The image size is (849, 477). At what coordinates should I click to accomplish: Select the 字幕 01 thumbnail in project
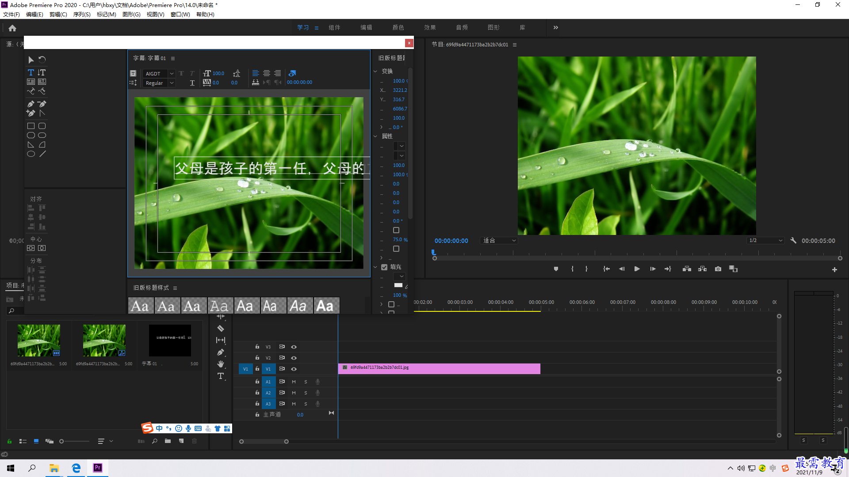170,341
